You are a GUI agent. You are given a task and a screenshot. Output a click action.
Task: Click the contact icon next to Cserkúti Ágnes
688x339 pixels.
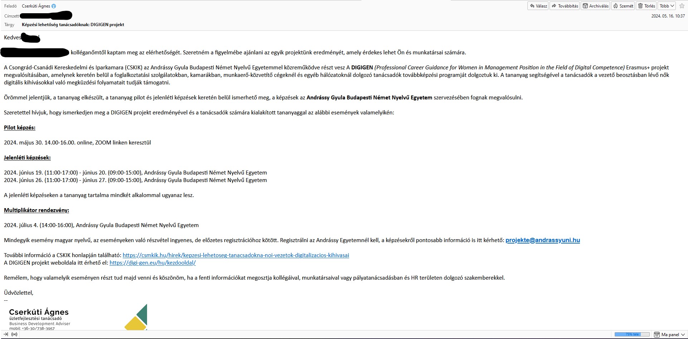click(54, 6)
